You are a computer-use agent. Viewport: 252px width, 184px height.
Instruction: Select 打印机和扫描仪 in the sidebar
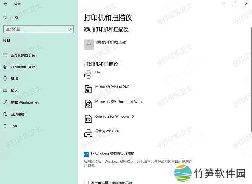(x=23, y=67)
